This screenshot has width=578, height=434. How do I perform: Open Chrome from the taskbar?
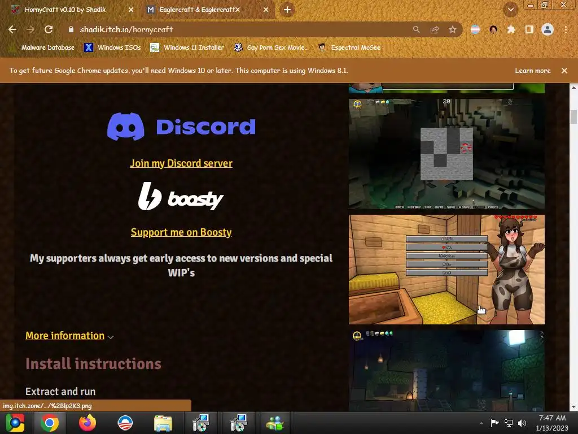coord(50,423)
